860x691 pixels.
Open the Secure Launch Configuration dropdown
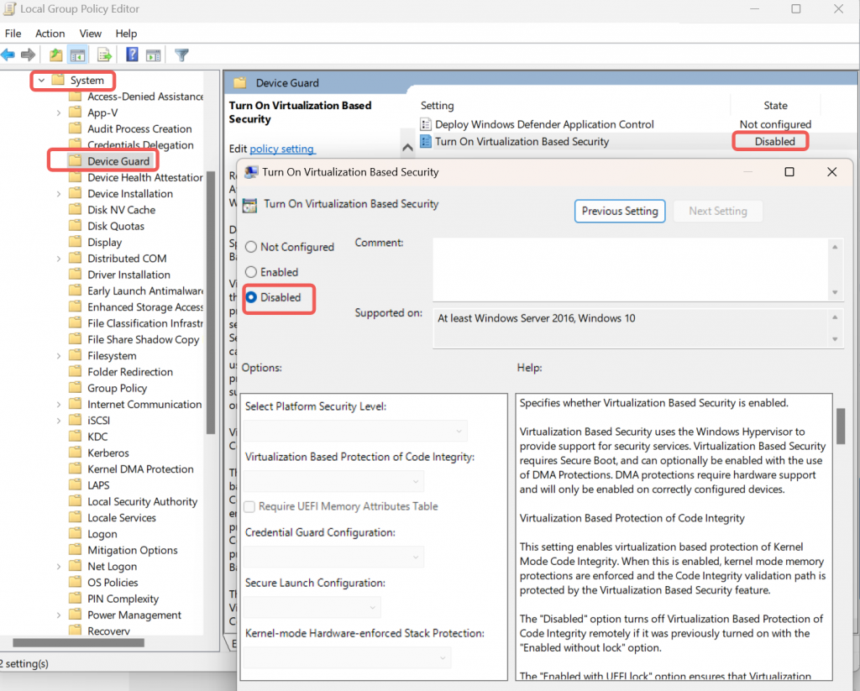coord(312,607)
